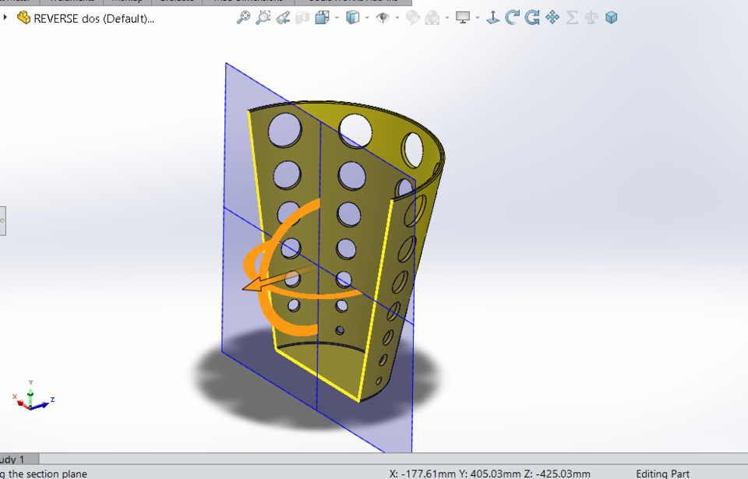Screen dimensions: 748x479
Task: Click Editing Part in the status bar
Action: (x=663, y=474)
